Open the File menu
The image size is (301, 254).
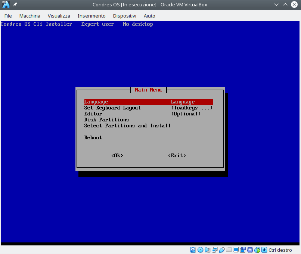[8, 16]
